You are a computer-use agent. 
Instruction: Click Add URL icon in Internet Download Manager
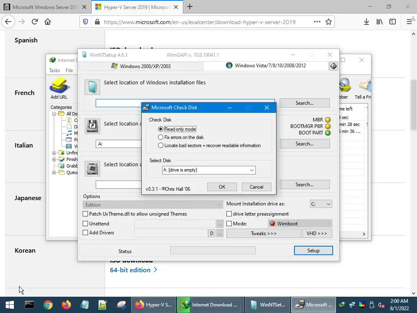[x=59, y=88]
